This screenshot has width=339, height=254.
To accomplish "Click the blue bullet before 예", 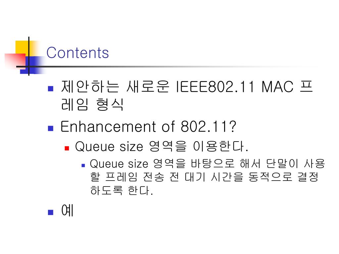I will tap(51, 212).
